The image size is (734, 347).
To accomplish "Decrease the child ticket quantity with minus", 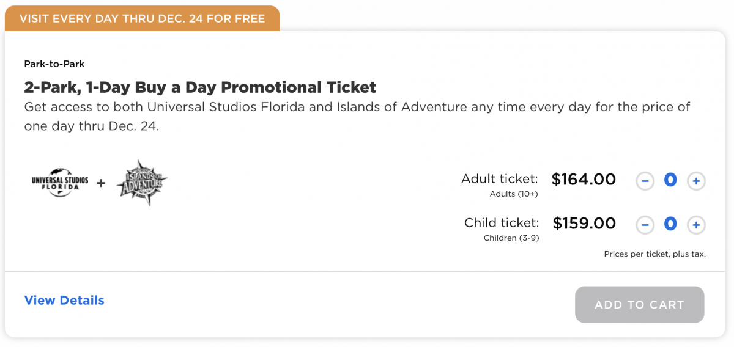I will tap(645, 225).
